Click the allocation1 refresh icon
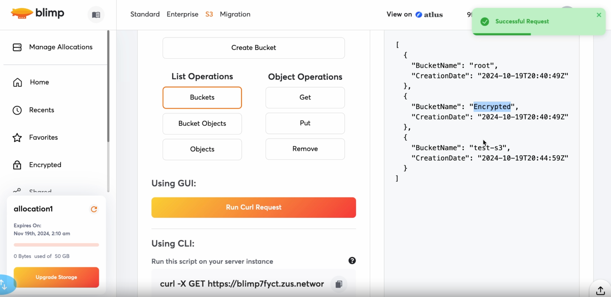 tap(94, 209)
